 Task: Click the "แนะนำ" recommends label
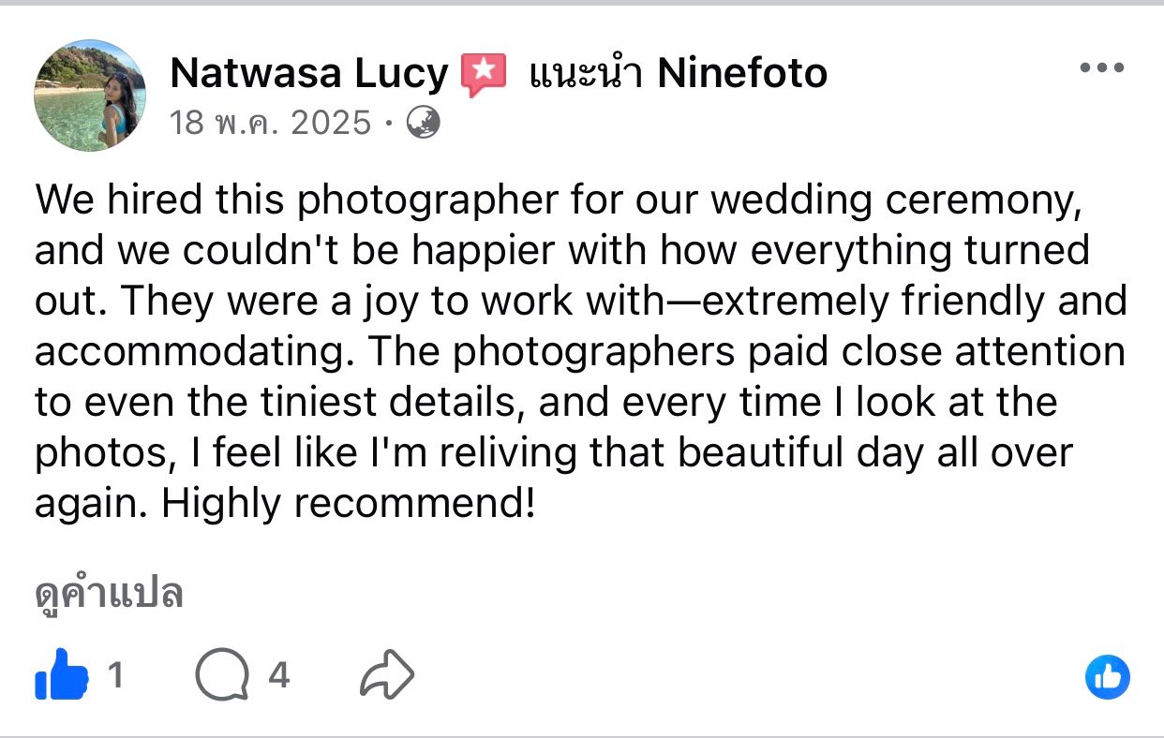point(586,73)
